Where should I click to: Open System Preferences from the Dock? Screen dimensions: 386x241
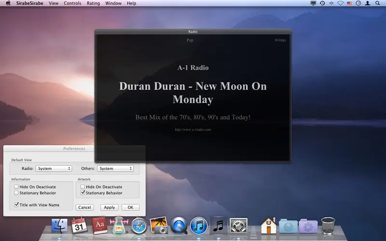[x=238, y=226]
